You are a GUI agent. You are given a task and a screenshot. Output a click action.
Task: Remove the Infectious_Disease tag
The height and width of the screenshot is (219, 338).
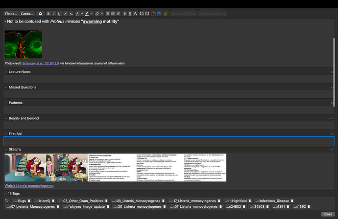pyautogui.click(x=292, y=201)
